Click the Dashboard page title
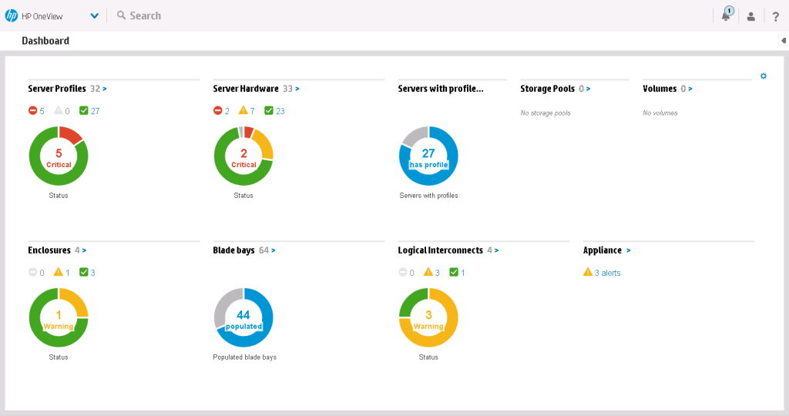 45,41
